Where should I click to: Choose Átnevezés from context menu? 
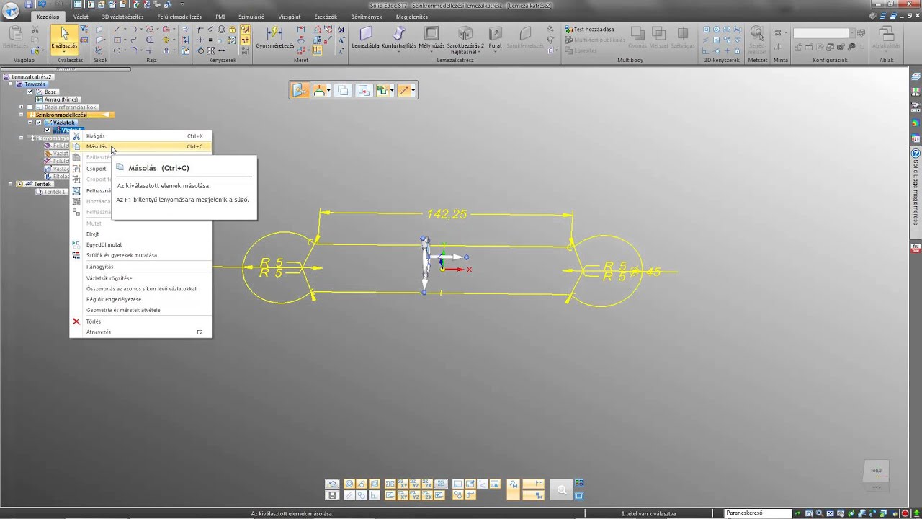point(141,332)
